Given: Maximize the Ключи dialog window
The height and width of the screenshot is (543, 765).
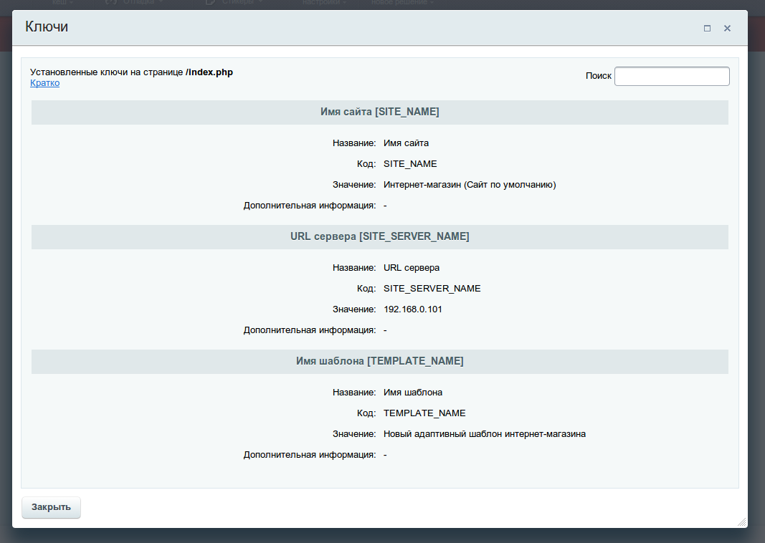Looking at the screenshot, I should click(707, 28).
